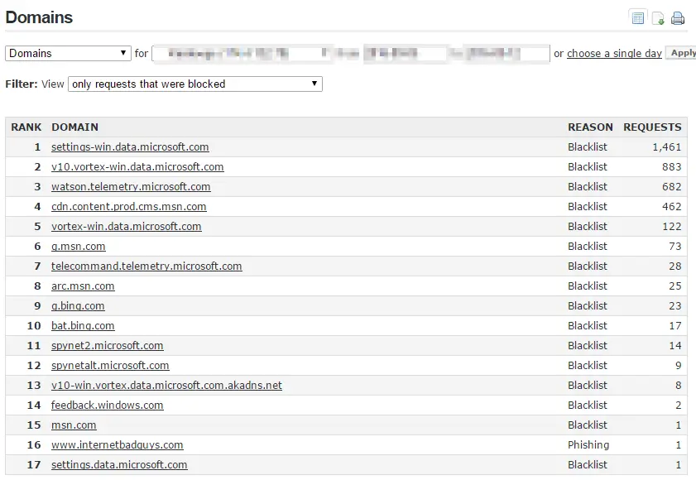The image size is (696, 480).
Task: Click the Blacklist reason for feedback.windows.com
Action: [588, 405]
